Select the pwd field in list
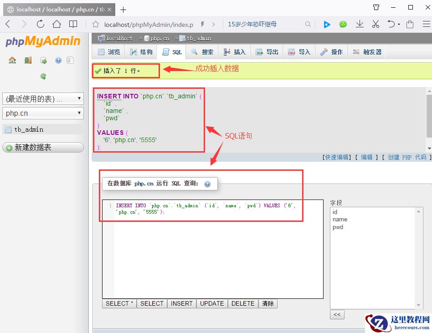Screen dimensions: 432x333 [338, 227]
